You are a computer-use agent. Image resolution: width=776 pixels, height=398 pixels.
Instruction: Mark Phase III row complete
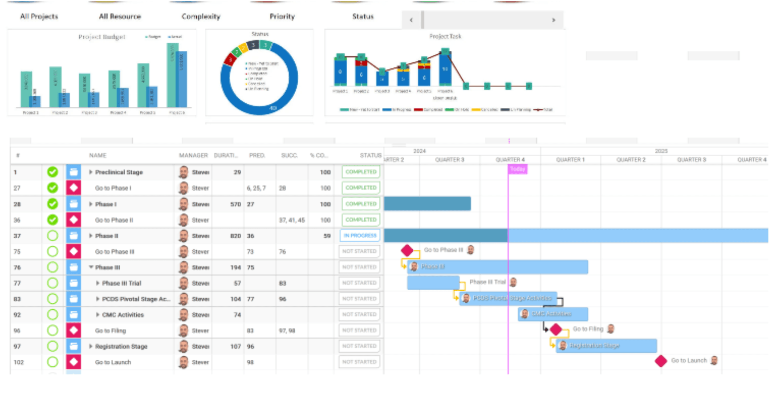(x=53, y=267)
